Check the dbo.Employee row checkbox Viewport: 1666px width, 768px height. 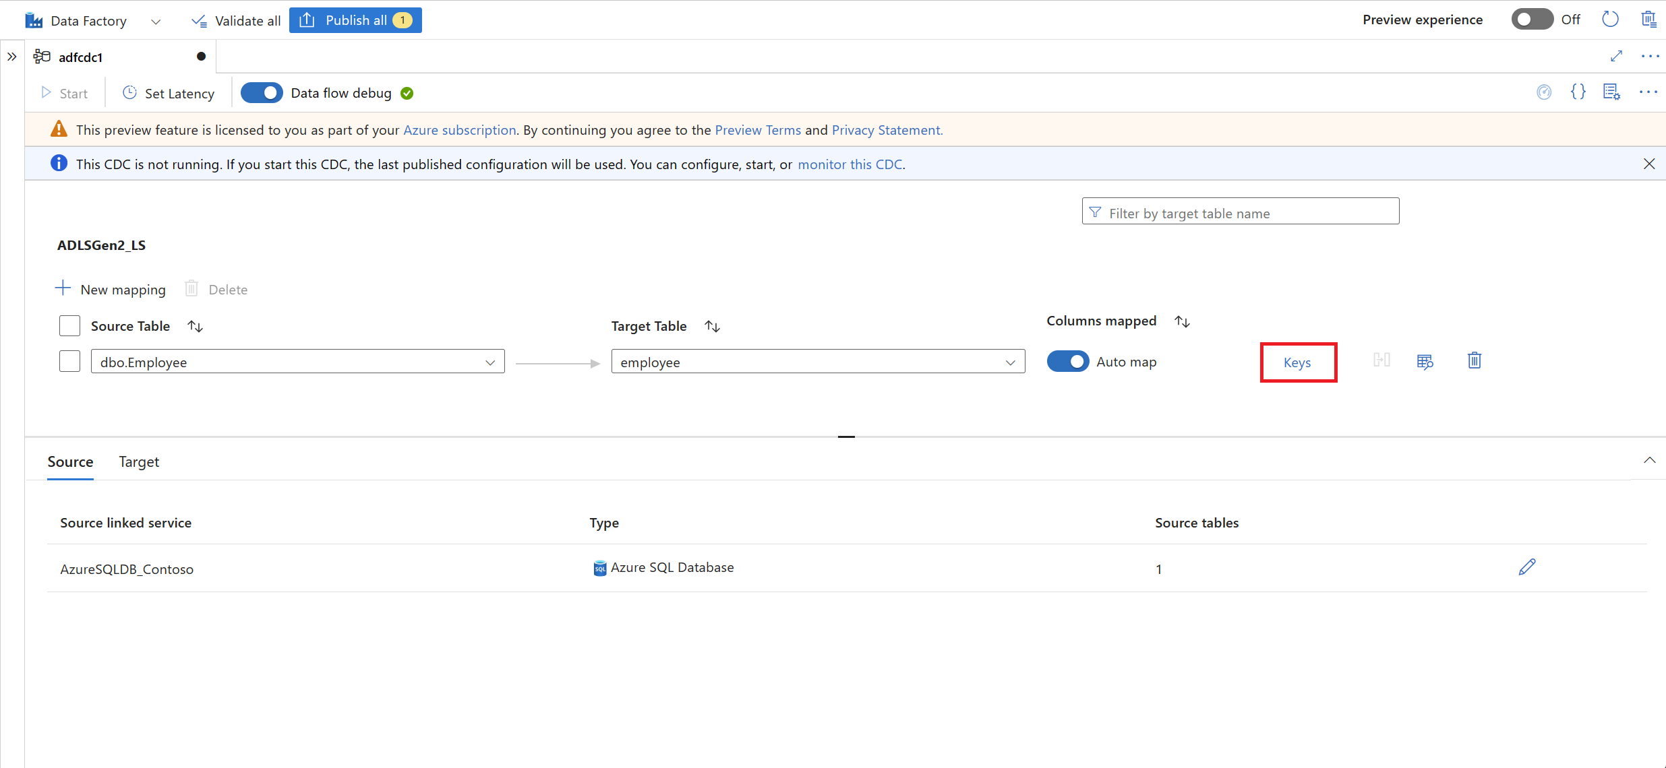tap(69, 361)
